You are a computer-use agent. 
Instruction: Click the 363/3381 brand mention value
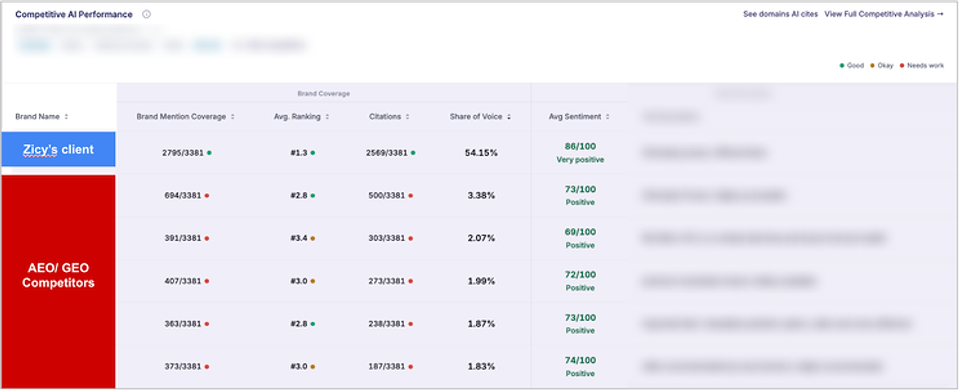click(183, 324)
